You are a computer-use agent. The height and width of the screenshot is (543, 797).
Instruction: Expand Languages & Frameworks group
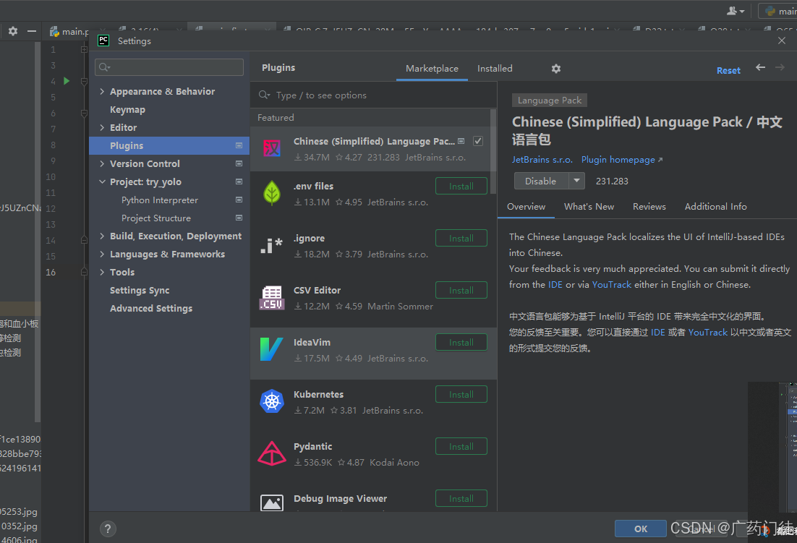(102, 254)
